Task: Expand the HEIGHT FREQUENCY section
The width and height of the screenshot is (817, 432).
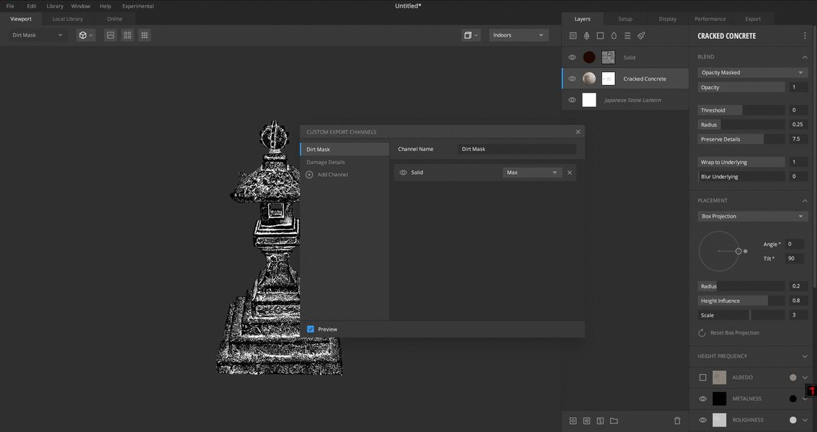Action: click(x=805, y=356)
